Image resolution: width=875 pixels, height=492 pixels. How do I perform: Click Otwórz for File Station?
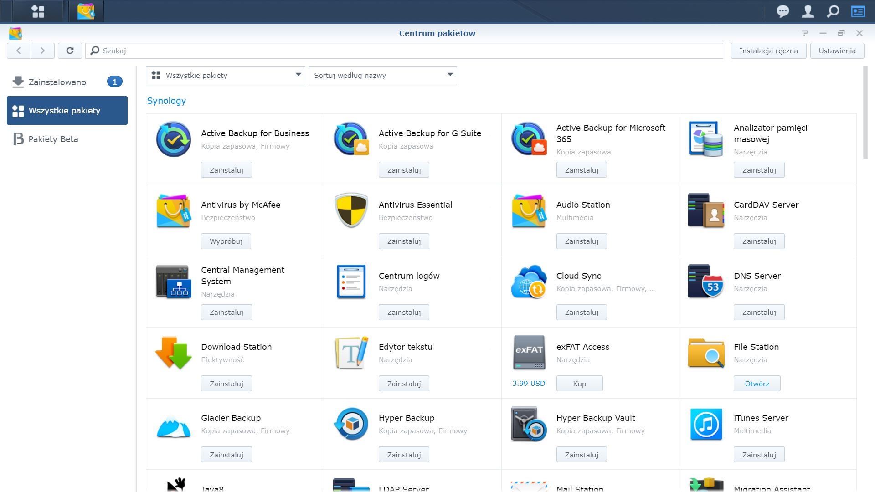(757, 384)
